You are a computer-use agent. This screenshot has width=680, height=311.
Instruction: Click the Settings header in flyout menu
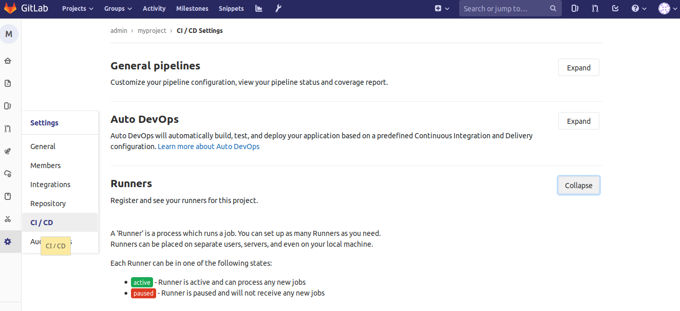click(x=44, y=123)
